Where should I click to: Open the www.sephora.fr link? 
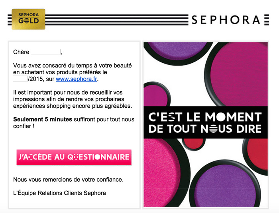(x=77, y=79)
